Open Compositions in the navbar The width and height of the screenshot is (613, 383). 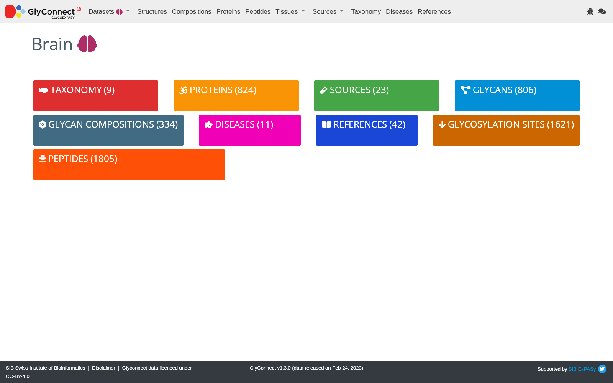pos(192,11)
